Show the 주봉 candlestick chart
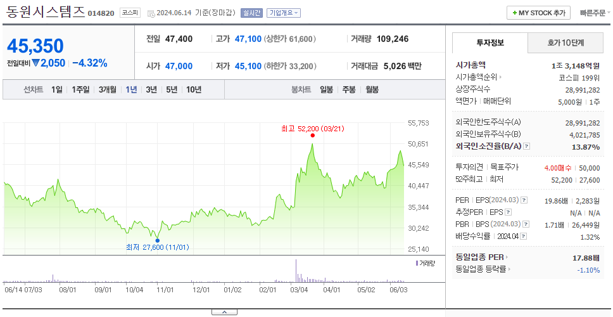 [x=349, y=89]
